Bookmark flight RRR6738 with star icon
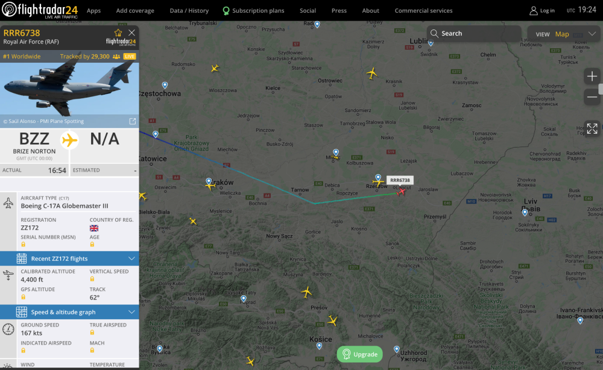Screen dimensions: 603x370 [x=118, y=33]
